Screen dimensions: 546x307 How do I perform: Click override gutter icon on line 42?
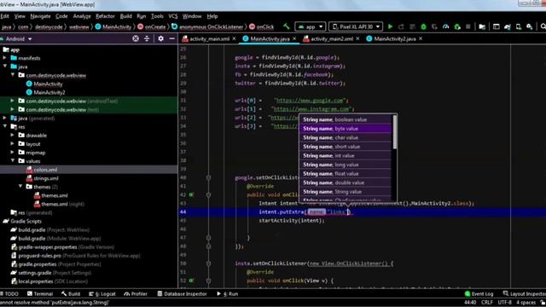191,194
